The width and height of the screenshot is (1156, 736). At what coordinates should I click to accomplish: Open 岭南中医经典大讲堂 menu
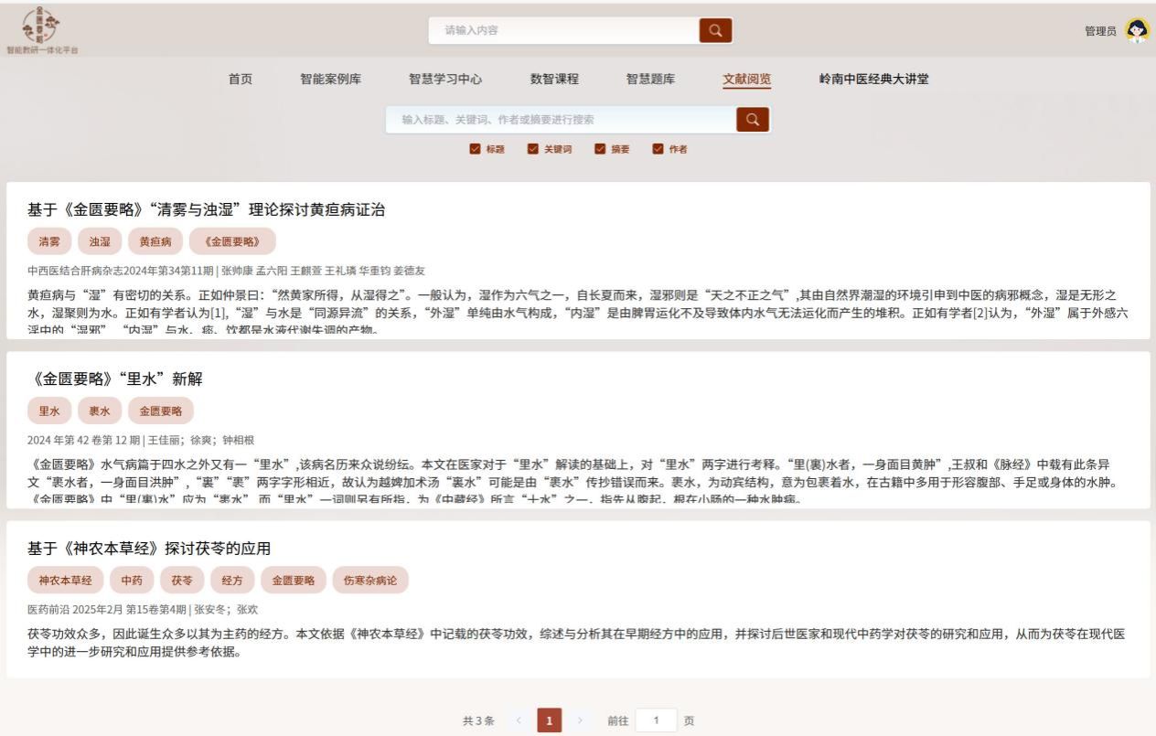pos(873,80)
